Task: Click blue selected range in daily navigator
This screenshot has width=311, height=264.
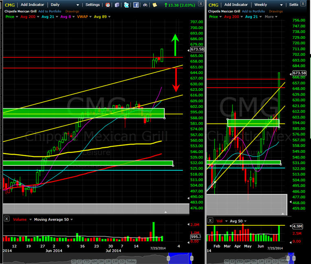Action: pyautogui.click(x=180, y=258)
